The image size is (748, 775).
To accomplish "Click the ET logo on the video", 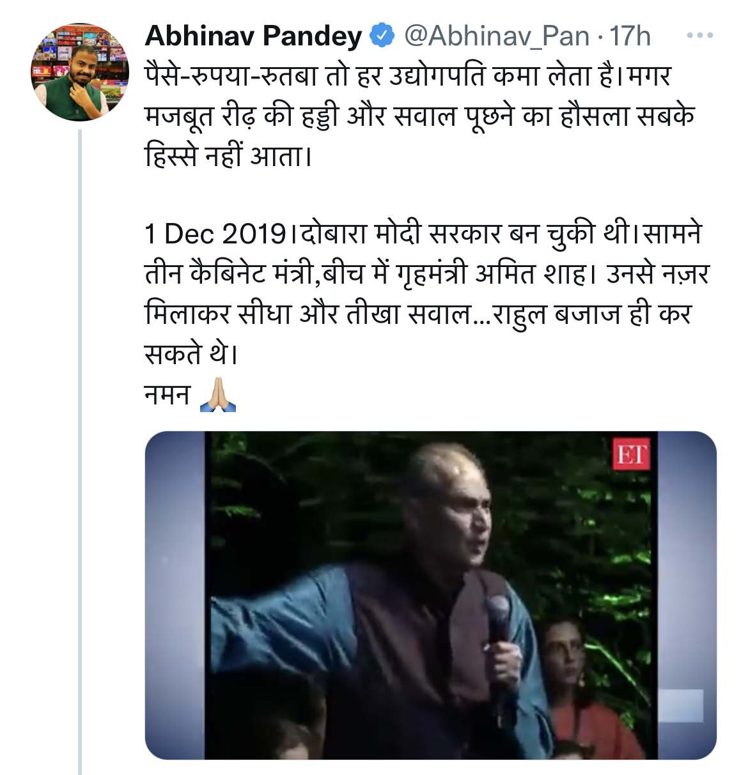I will coord(632,454).
